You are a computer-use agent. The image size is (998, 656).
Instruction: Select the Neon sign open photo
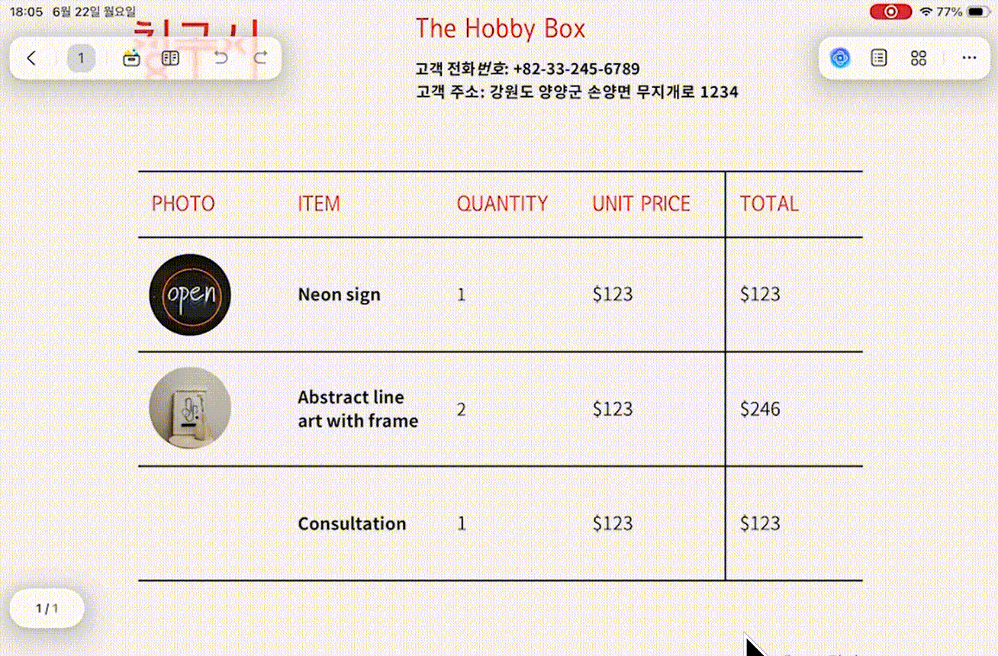pos(190,294)
